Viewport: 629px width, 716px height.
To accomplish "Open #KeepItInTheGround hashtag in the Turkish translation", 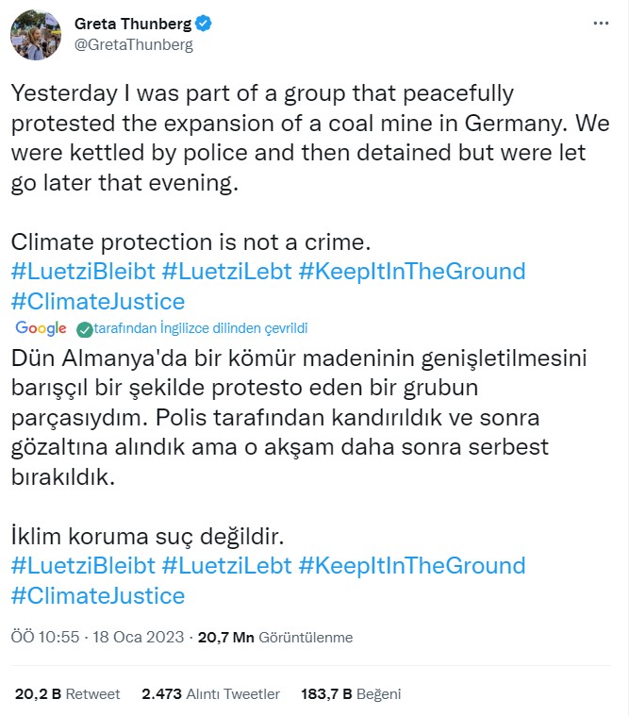I will point(411,566).
